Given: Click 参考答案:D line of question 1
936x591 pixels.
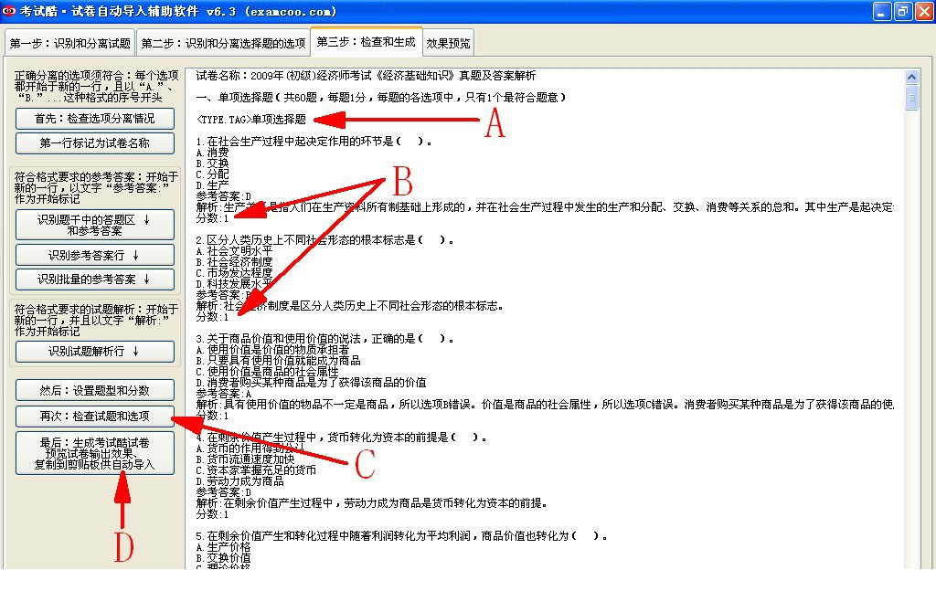Looking at the screenshot, I should pyautogui.click(x=224, y=196).
